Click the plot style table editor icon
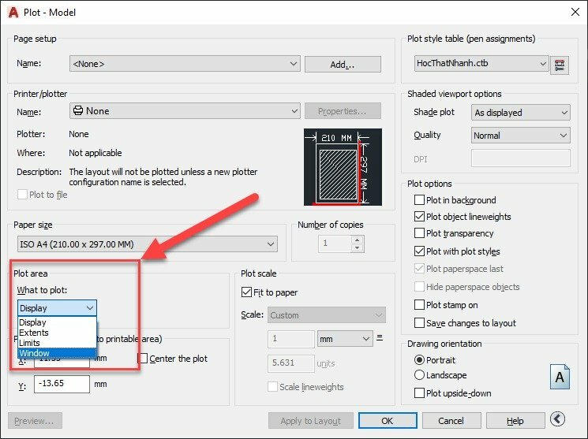The image size is (588, 439). (x=560, y=64)
